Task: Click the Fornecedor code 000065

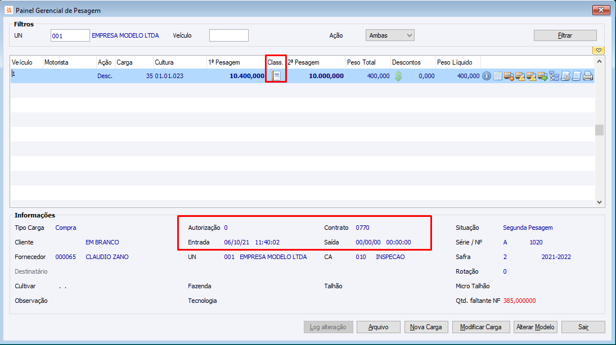Action: pyautogui.click(x=66, y=257)
